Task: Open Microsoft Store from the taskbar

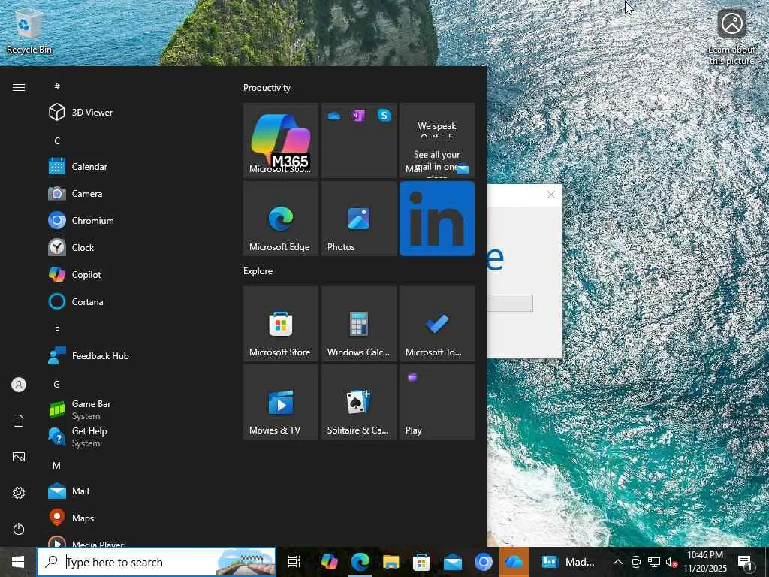Action: tap(421, 562)
